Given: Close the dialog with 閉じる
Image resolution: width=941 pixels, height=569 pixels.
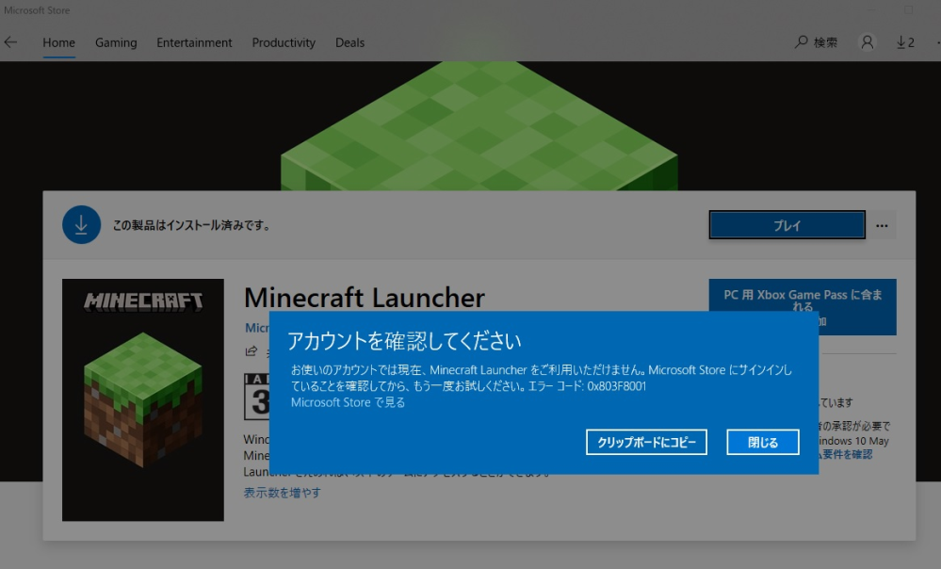Looking at the screenshot, I should 762,442.
